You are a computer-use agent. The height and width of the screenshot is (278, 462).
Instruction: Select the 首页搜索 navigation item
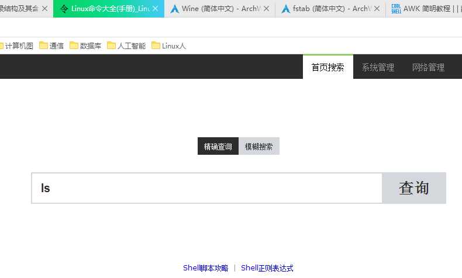tap(328, 67)
